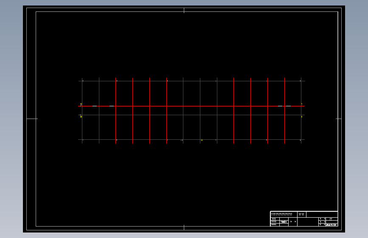Select the bottom centering tick mark on sheet border
This screenshot has height=238, width=368.
pos(184,227)
